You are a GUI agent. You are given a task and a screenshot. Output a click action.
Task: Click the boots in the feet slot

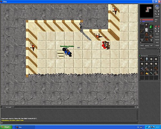coord(147,39)
